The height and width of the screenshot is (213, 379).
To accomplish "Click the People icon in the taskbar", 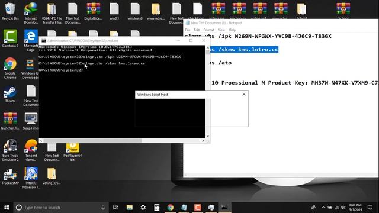I will (x=313, y=208).
